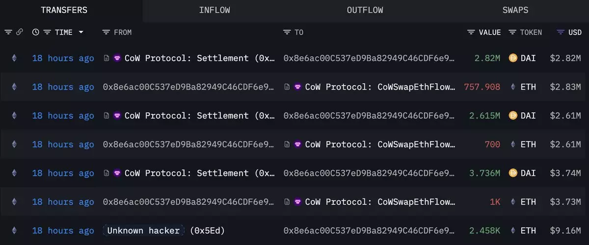This screenshot has height=245, width=589.
Task: Click the ETH token icon in the 700 ETH row
Action: (x=513, y=145)
